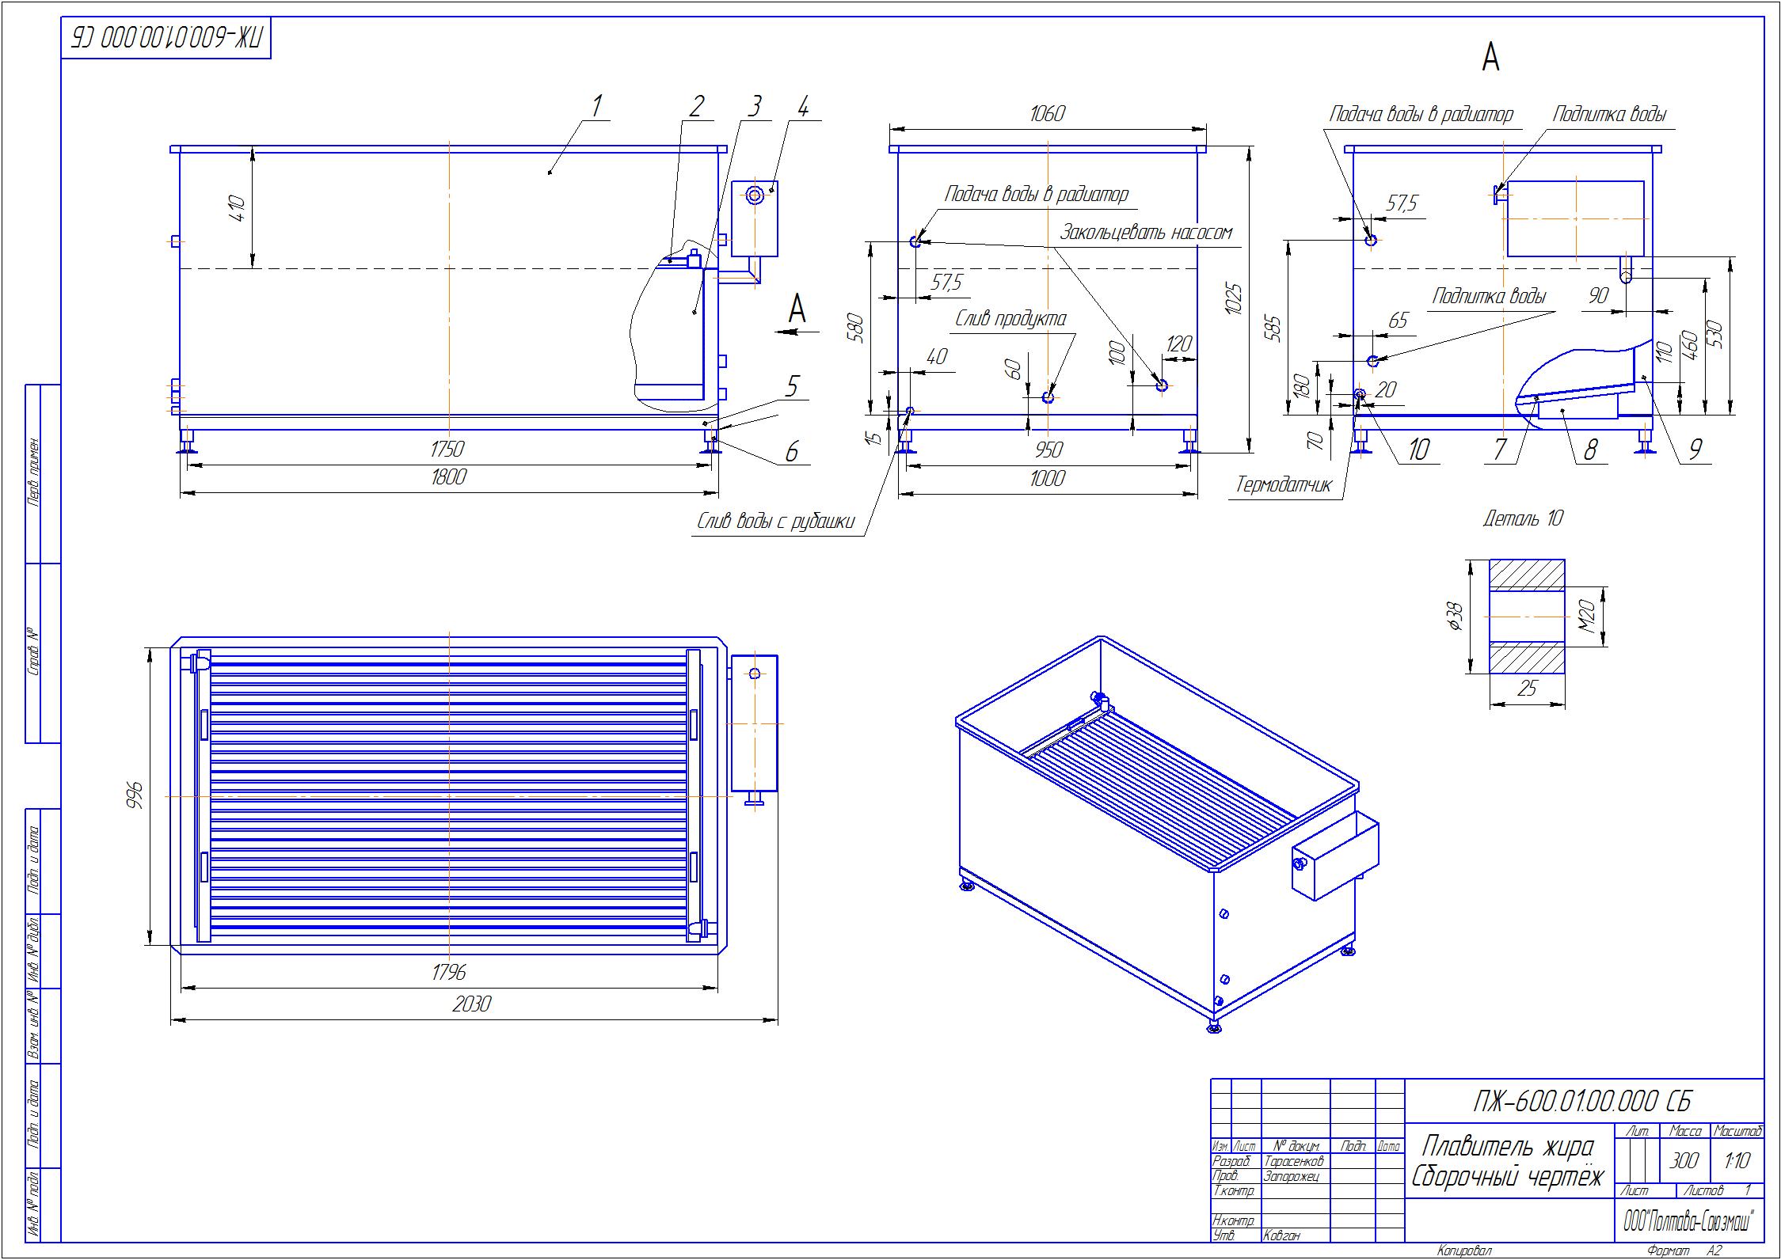Select the mass value '300'

point(1684,1161)
